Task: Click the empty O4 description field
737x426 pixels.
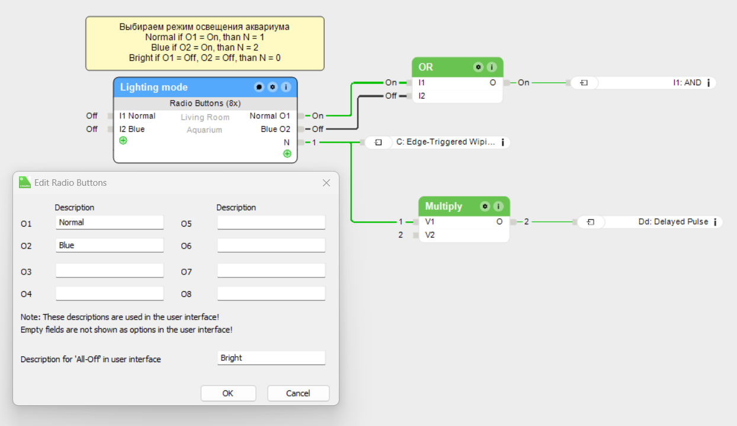Action: 110,293
